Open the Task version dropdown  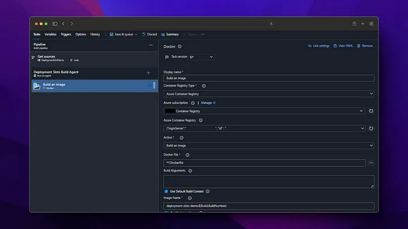pos(201,57)
